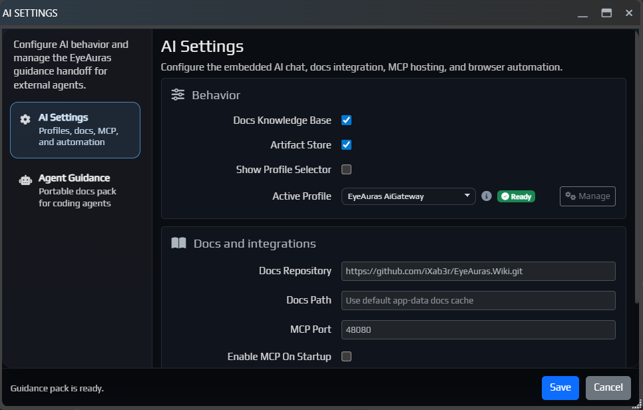Focus the MCP Port input field

(x=478, y=329)
